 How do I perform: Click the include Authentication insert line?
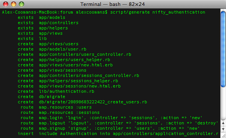(118, 134)
